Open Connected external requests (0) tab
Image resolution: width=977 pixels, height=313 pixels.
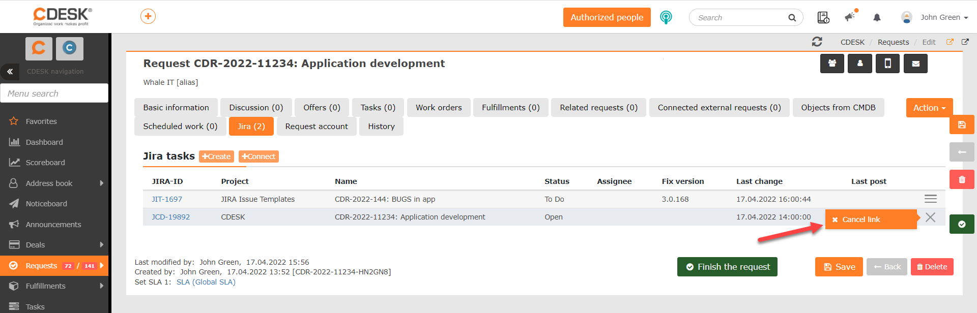click(x=719, y=108)
